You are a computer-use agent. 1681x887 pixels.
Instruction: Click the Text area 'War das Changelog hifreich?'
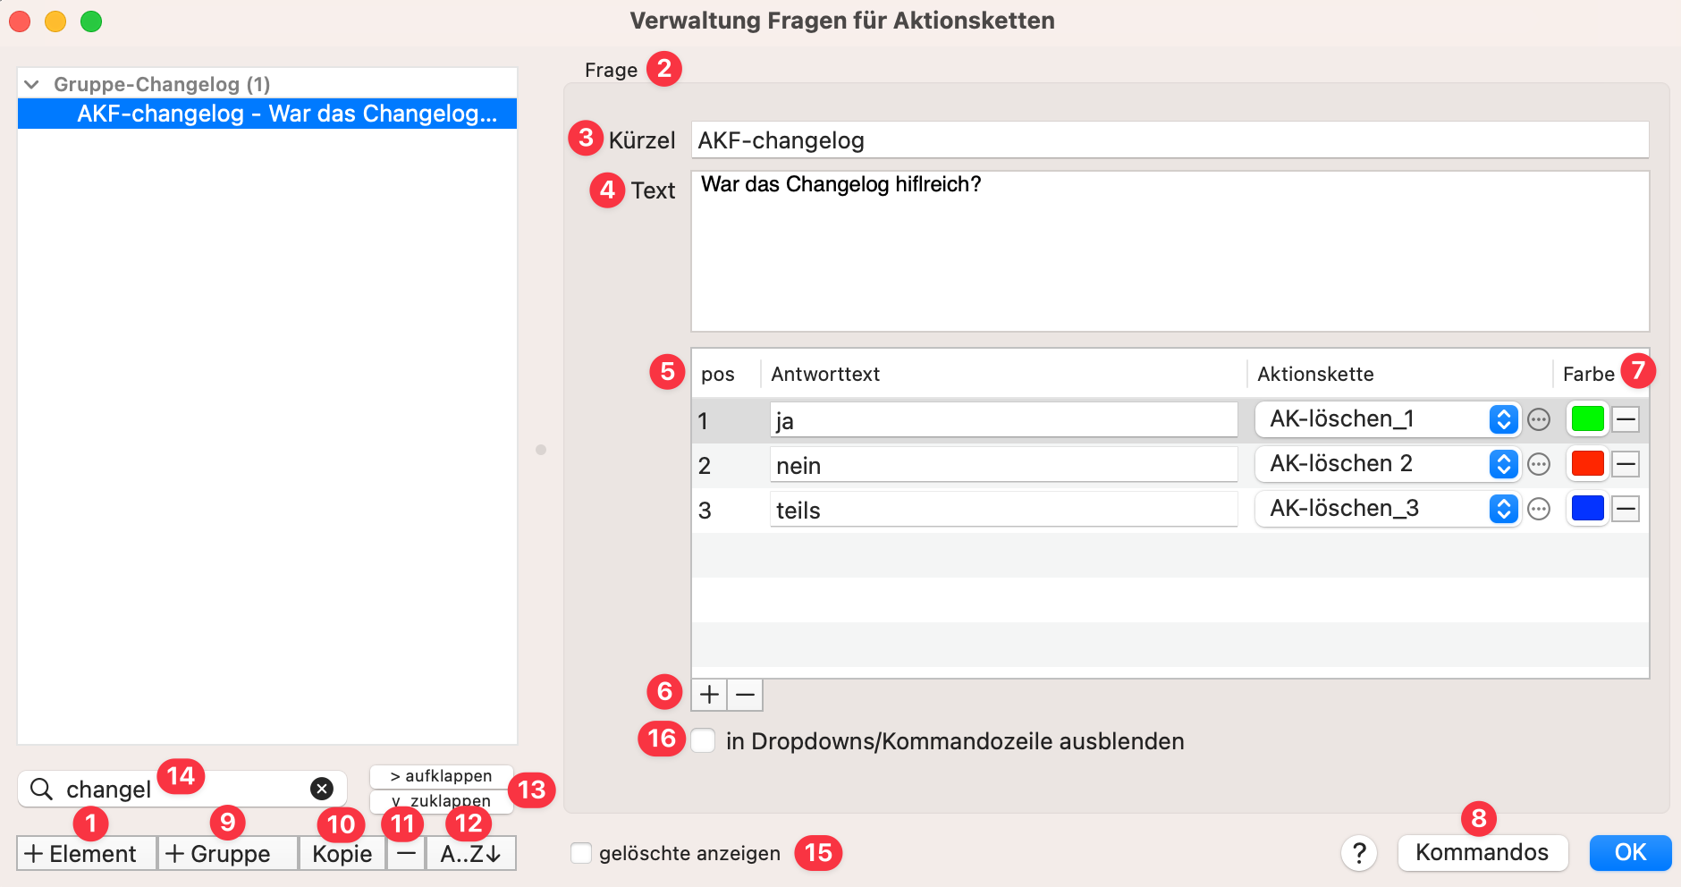coord(1170,251)
